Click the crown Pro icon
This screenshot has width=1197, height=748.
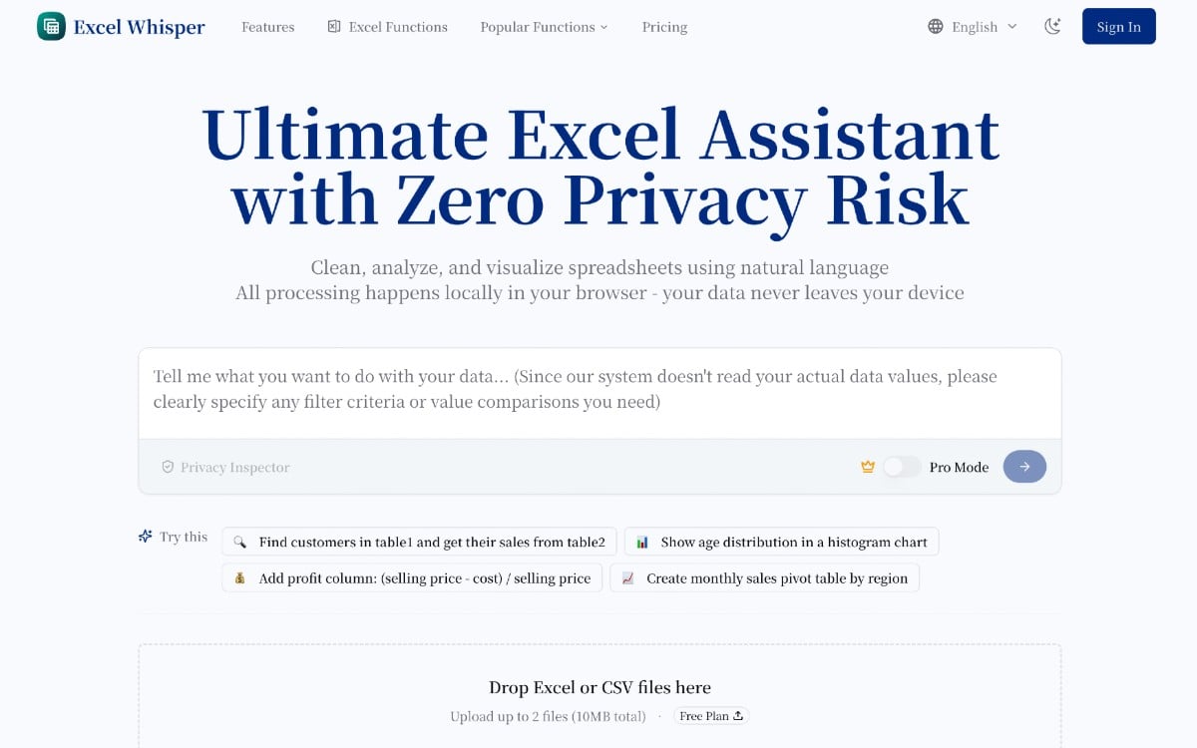click(x=868, y=467)
